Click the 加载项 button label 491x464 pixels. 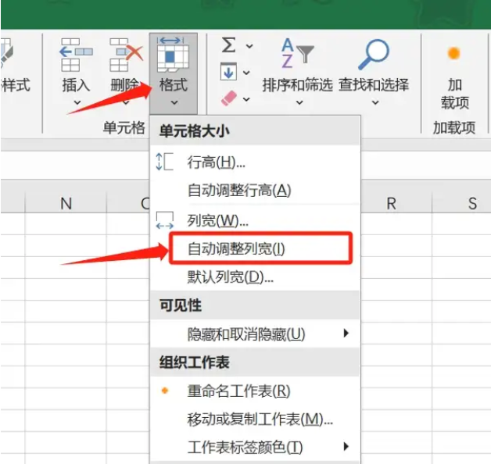(455, 94)
